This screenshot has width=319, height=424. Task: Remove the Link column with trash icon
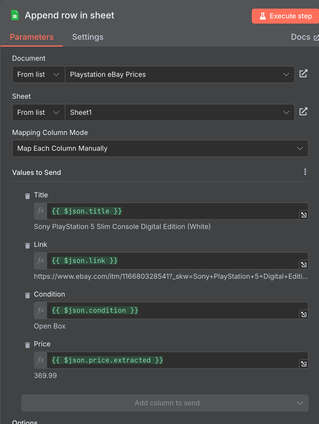coord(28,246)
